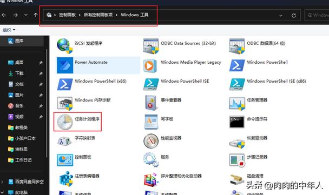The height and width of the screenshot is (195, 329).
Task: Unpin 文档 using its pin icon
Action: click(x=41, y=84)
